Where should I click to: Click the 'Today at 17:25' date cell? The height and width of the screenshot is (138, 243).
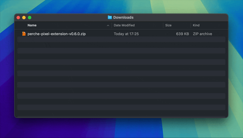pos(126,34)
